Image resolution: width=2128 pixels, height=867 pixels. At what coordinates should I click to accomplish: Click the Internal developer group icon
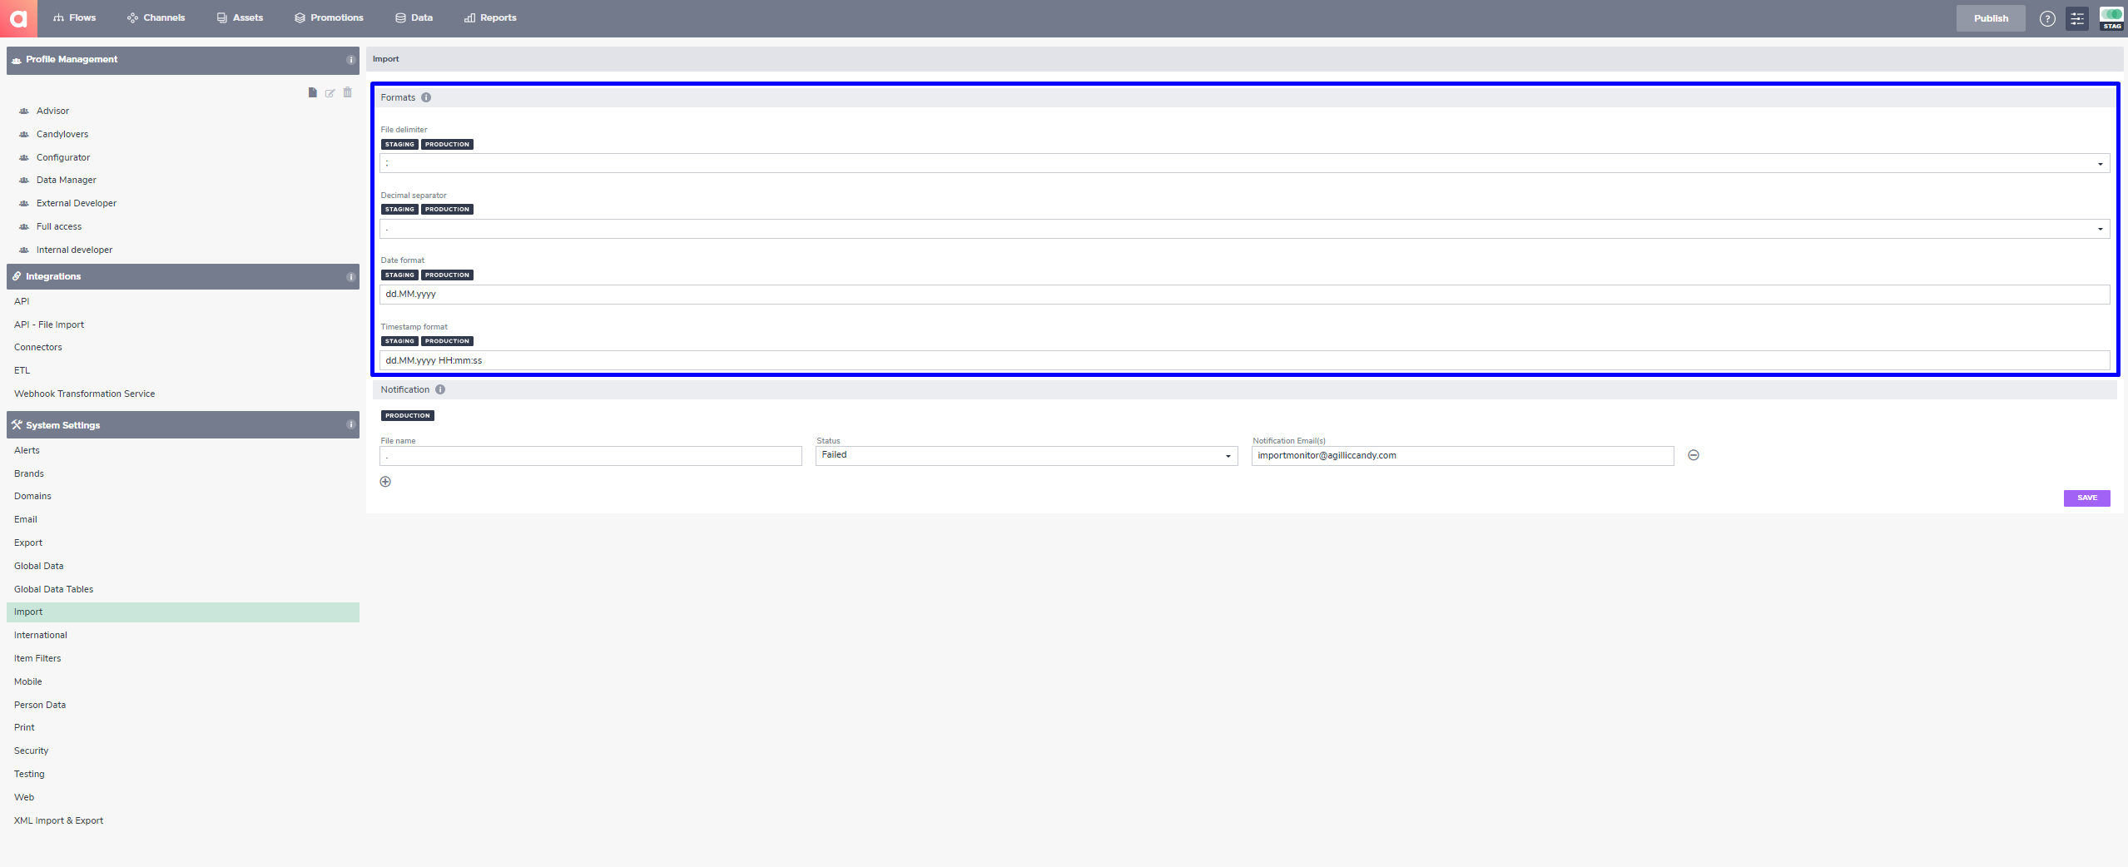24,250
